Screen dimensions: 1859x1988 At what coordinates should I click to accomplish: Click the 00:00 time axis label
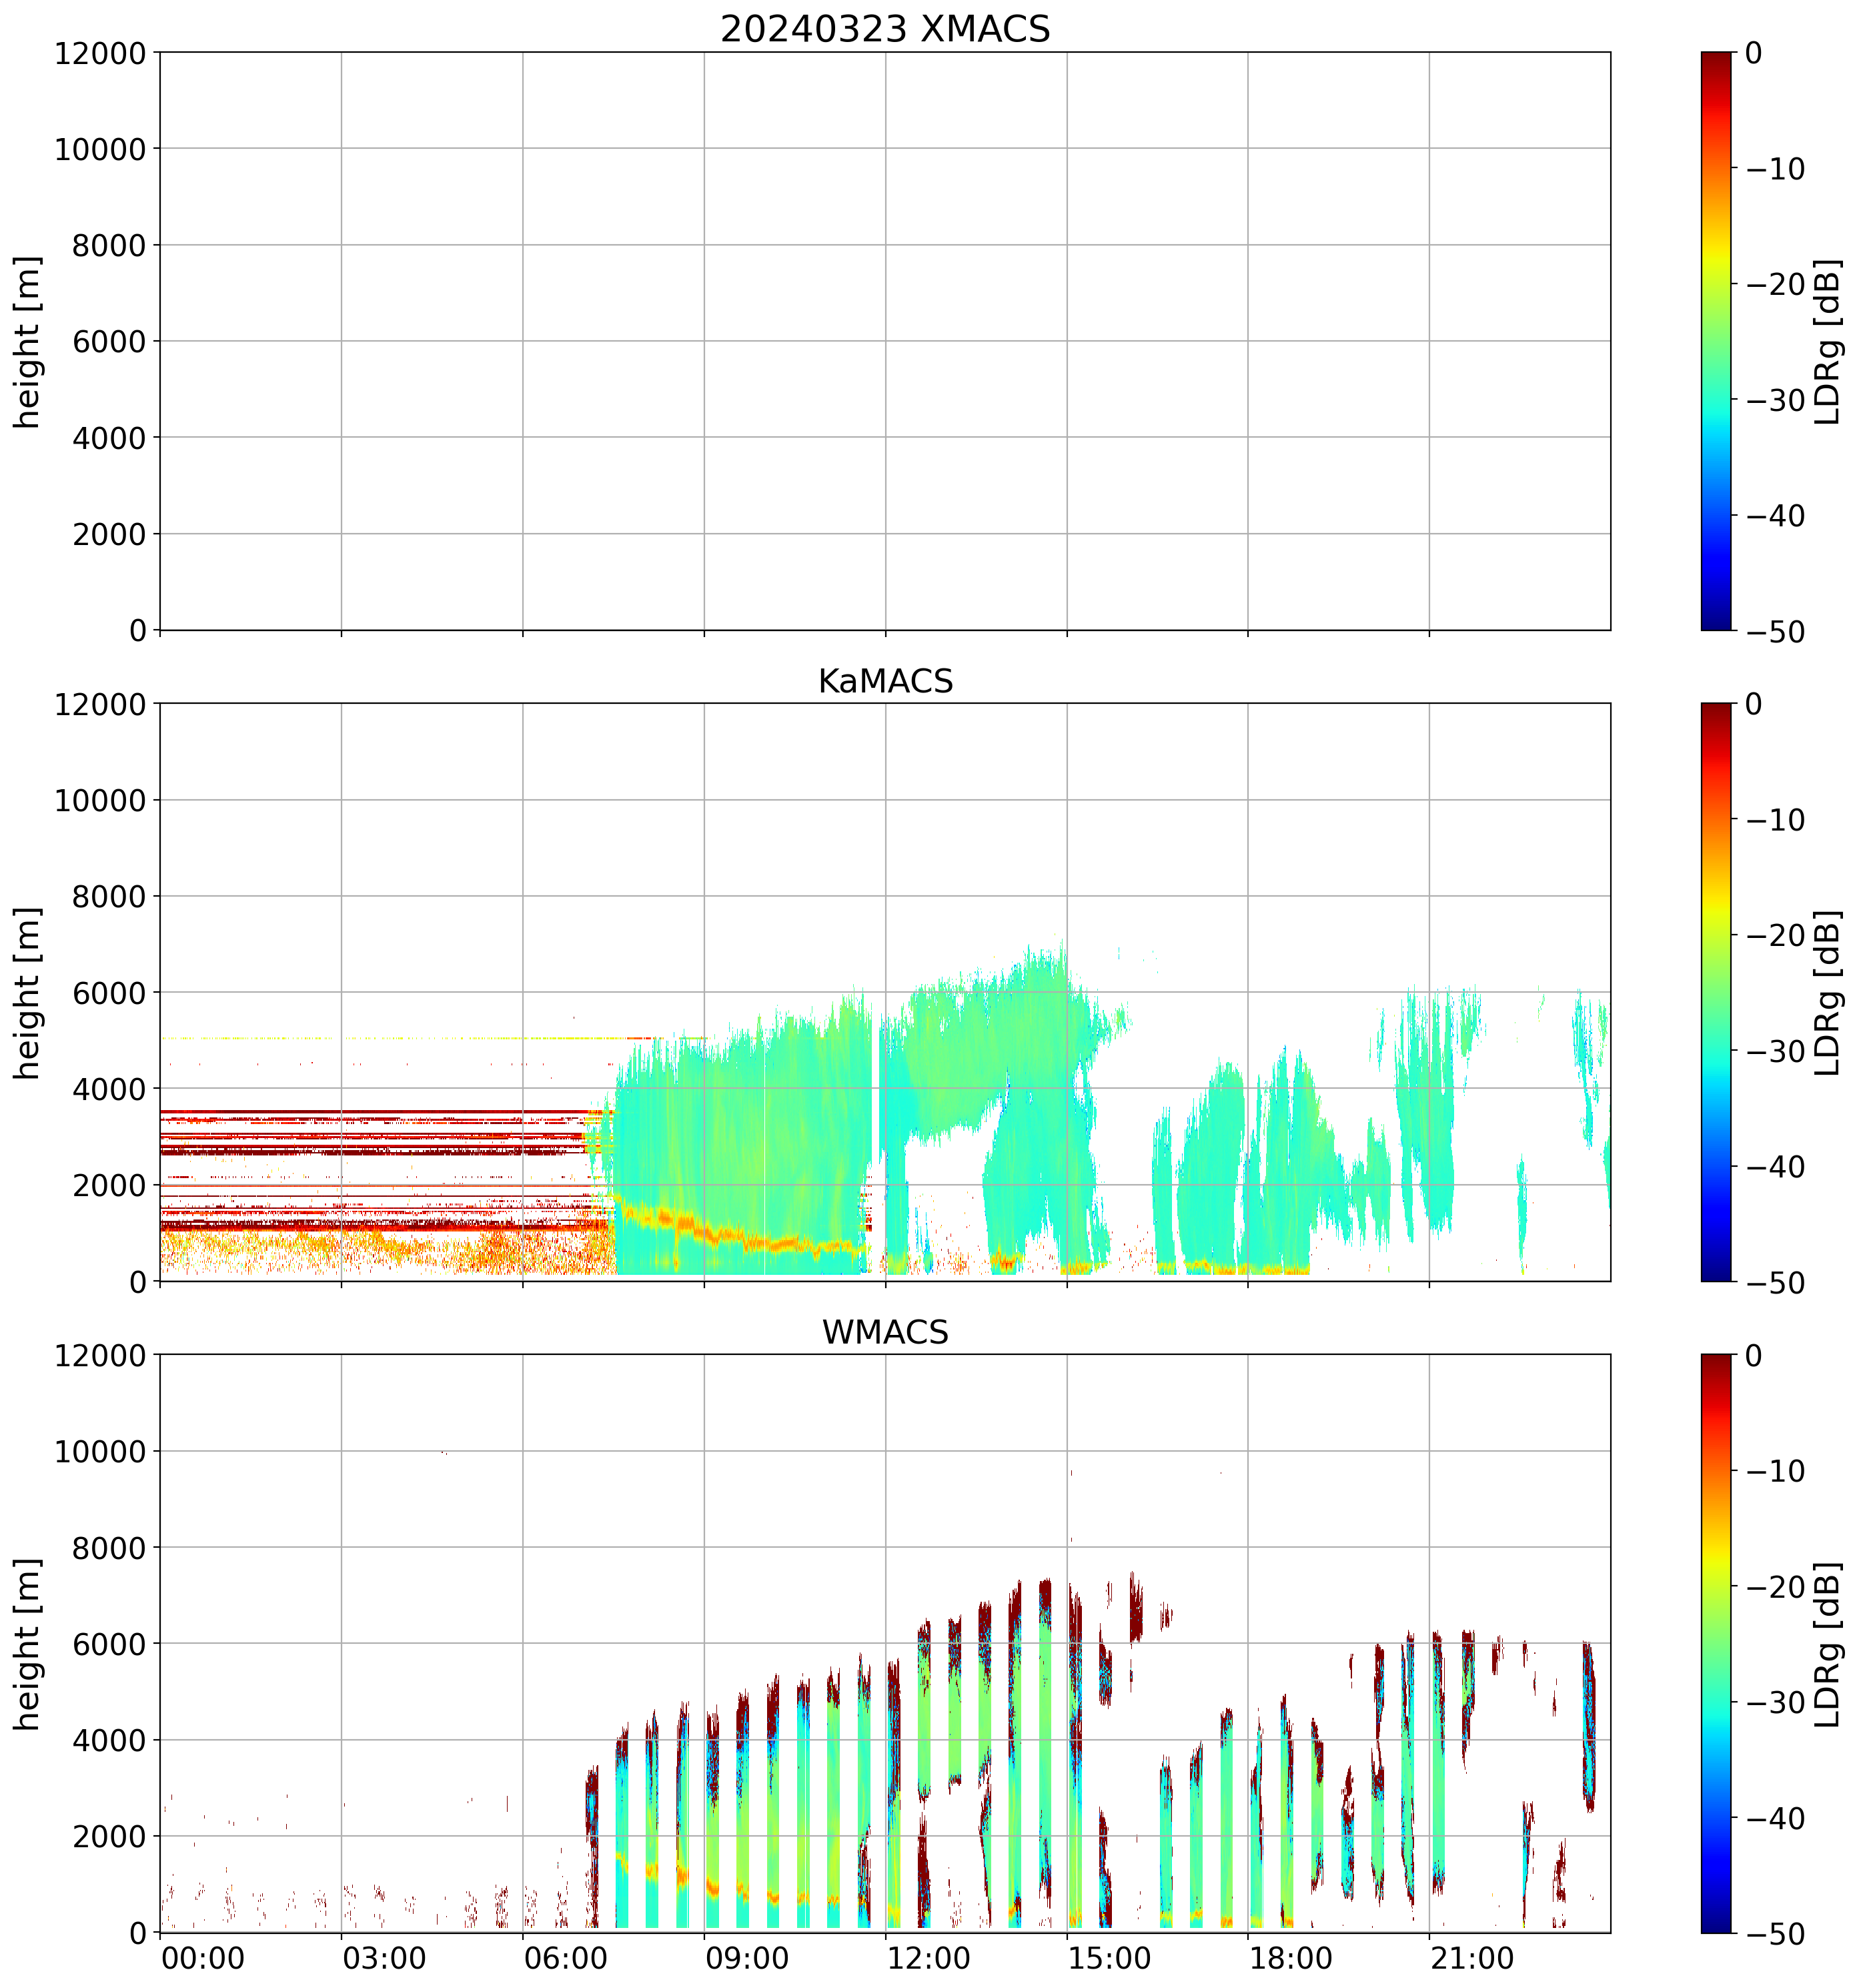pyautogui.click(x=203, y=1957)
